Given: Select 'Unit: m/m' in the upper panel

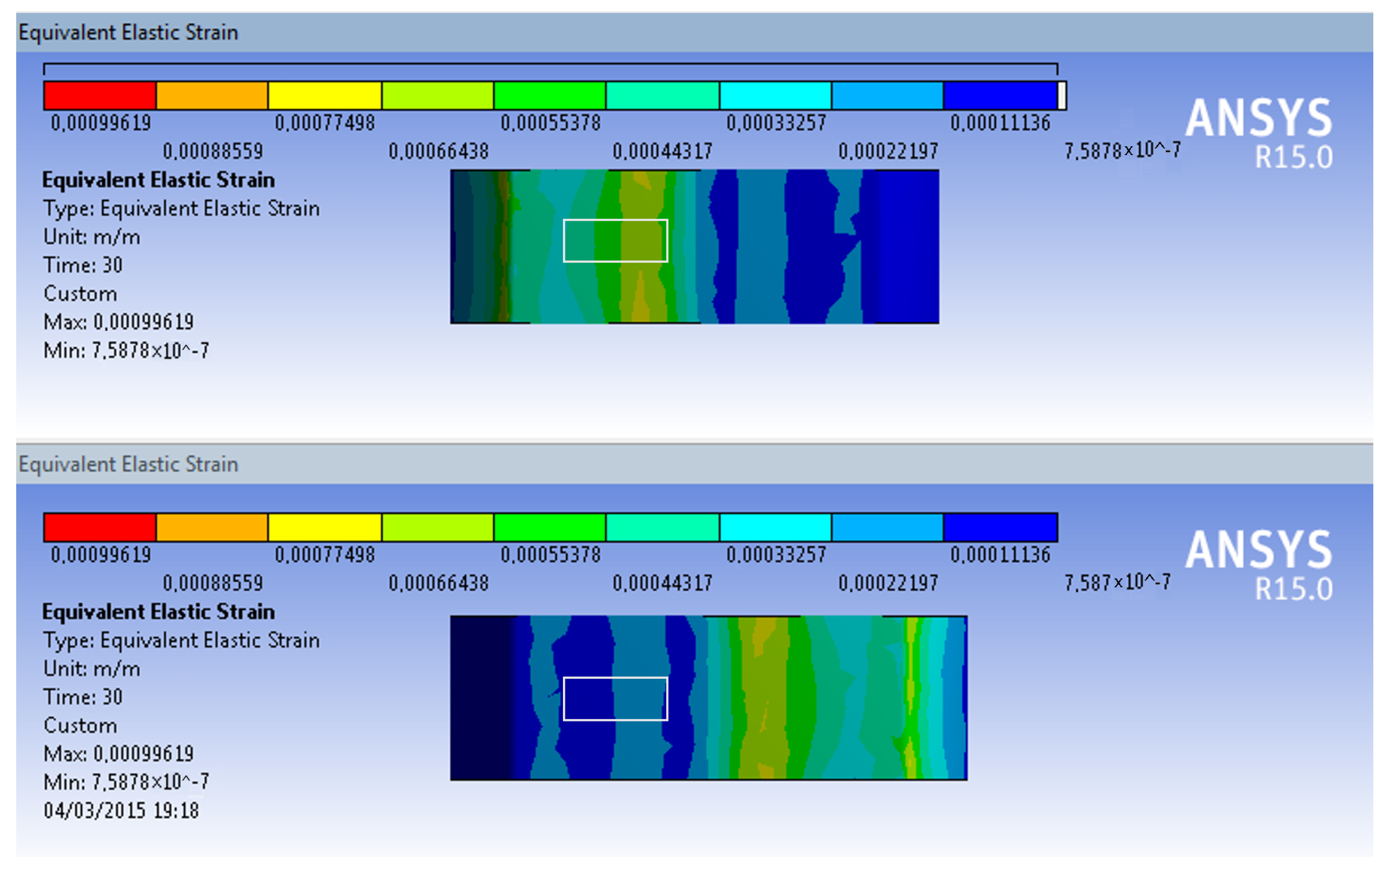Looking at the screenshot, I should point(92,237).
